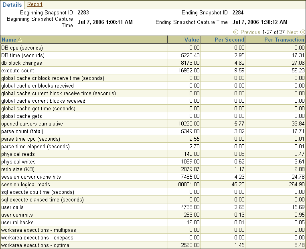Switch to the Report tab
306x249 pixels.
[x=35, y=5]
